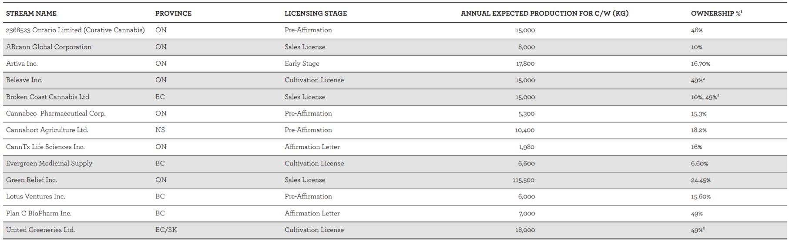This screenshot has width=789, height=241.
Task: Click the 115,500 production value
Action: coord(524,180)
